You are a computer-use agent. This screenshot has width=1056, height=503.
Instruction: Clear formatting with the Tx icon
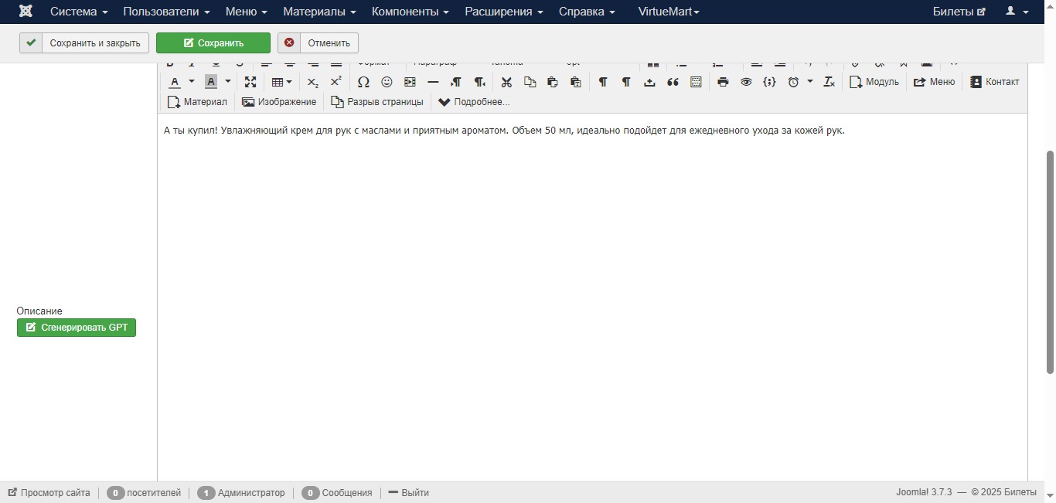point(829,82)
